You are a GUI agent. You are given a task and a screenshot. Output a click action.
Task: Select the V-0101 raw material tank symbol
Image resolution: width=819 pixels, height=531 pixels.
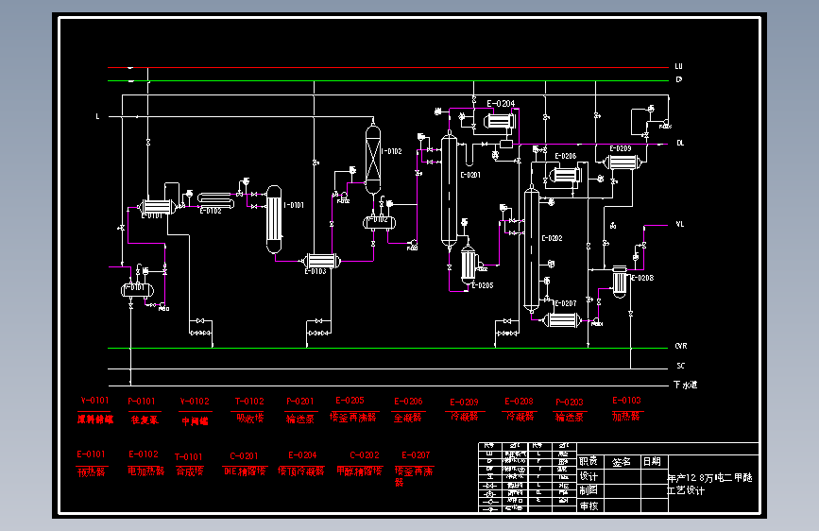[x=137, y=290]
